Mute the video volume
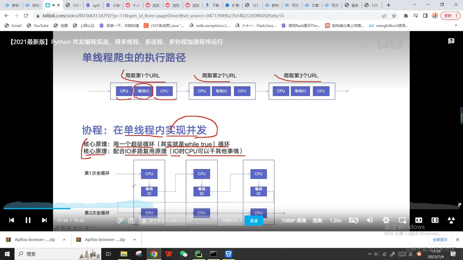 [370, 220]
